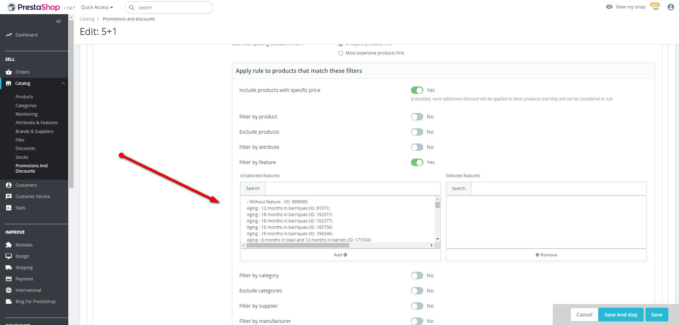Click Save And stay button
The height and width of the screenshot is (325, 679).
click(621, 315)
